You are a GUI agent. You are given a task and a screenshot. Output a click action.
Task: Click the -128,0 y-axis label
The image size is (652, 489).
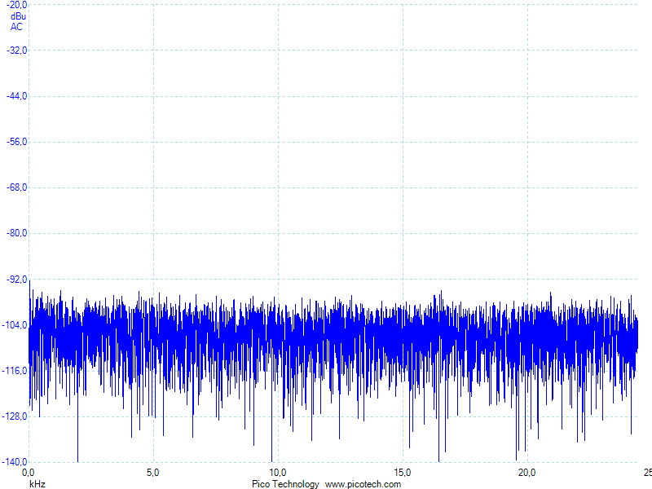point(15,416)
